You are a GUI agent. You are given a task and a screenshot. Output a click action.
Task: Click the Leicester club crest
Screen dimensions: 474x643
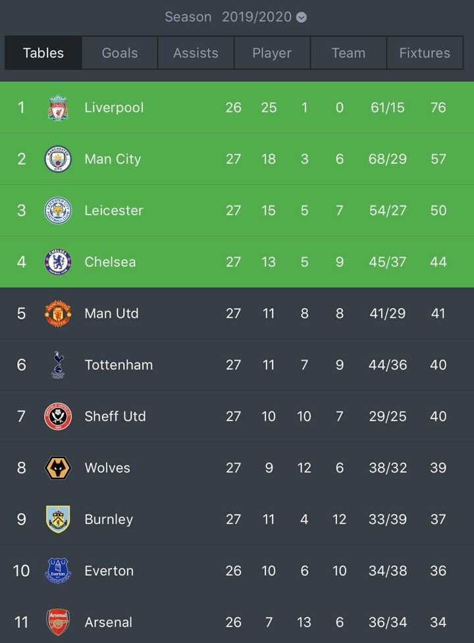click(x=58, y=211)
